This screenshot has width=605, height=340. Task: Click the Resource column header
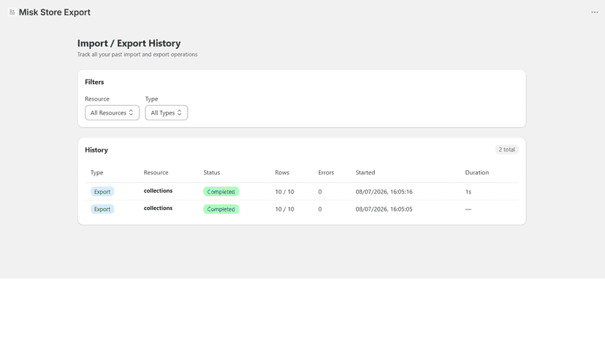click(x=156, y=172)
